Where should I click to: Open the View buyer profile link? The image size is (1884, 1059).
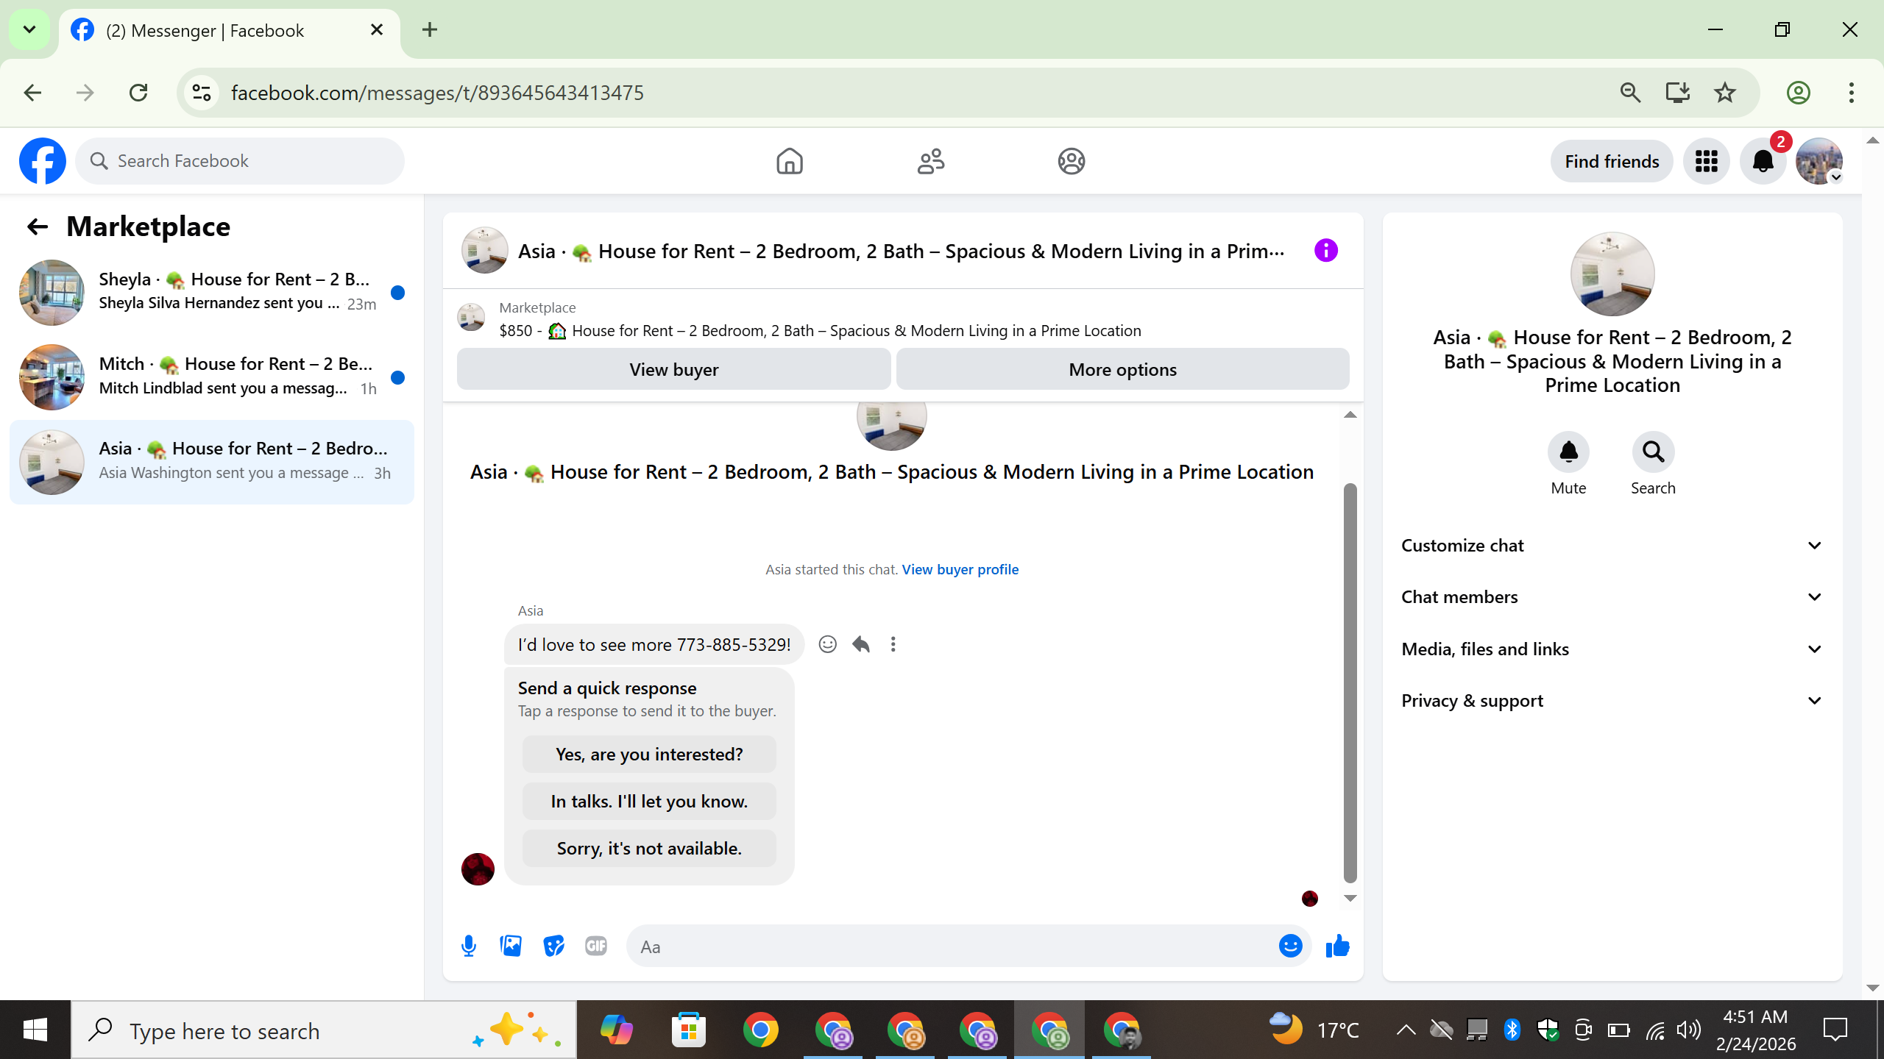pyautogui.click(x=960, y=569)
